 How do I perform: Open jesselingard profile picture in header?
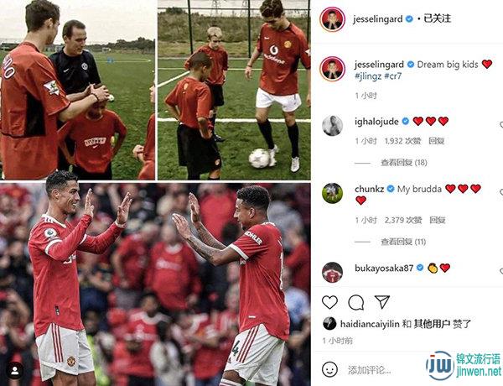point(332,19)
